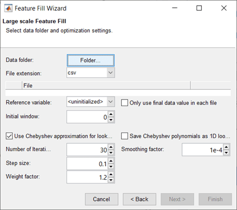Enable Save Chebyshev polynomials as 1D checkbox
The image size is (237, 210).
point(125,136)
